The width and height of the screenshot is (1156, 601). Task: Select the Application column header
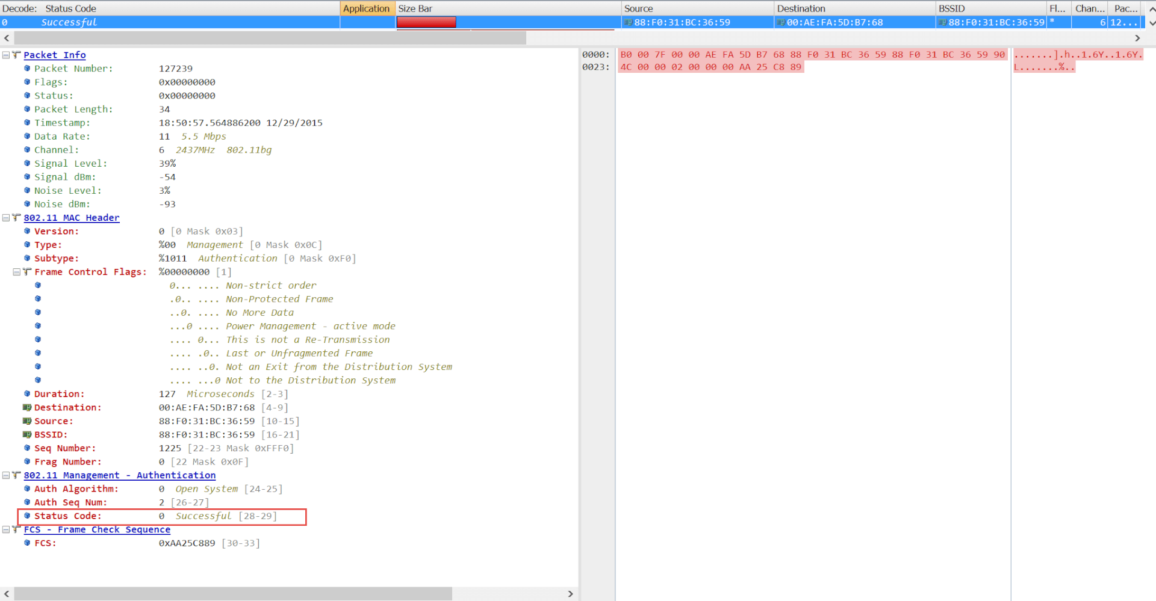(366, 8)
